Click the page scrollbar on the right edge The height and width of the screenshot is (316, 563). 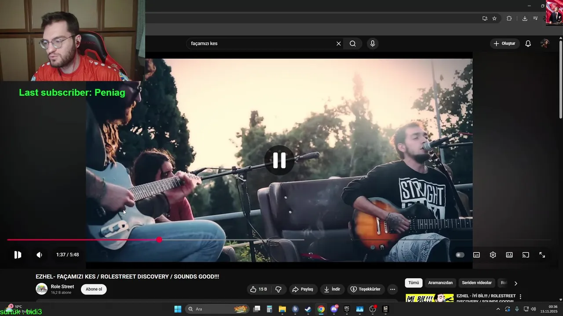560,79
